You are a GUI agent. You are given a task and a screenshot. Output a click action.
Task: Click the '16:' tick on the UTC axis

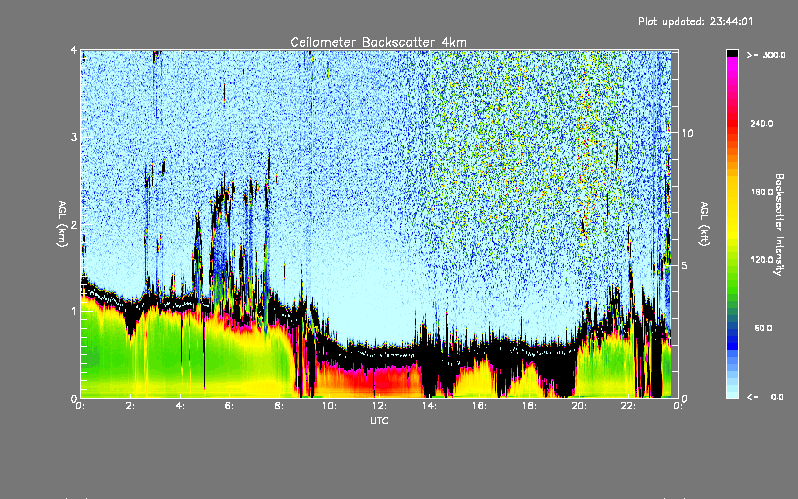(479, 406)
